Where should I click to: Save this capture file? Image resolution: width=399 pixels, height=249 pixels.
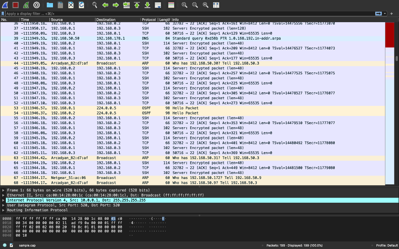(x=60, y=5)
